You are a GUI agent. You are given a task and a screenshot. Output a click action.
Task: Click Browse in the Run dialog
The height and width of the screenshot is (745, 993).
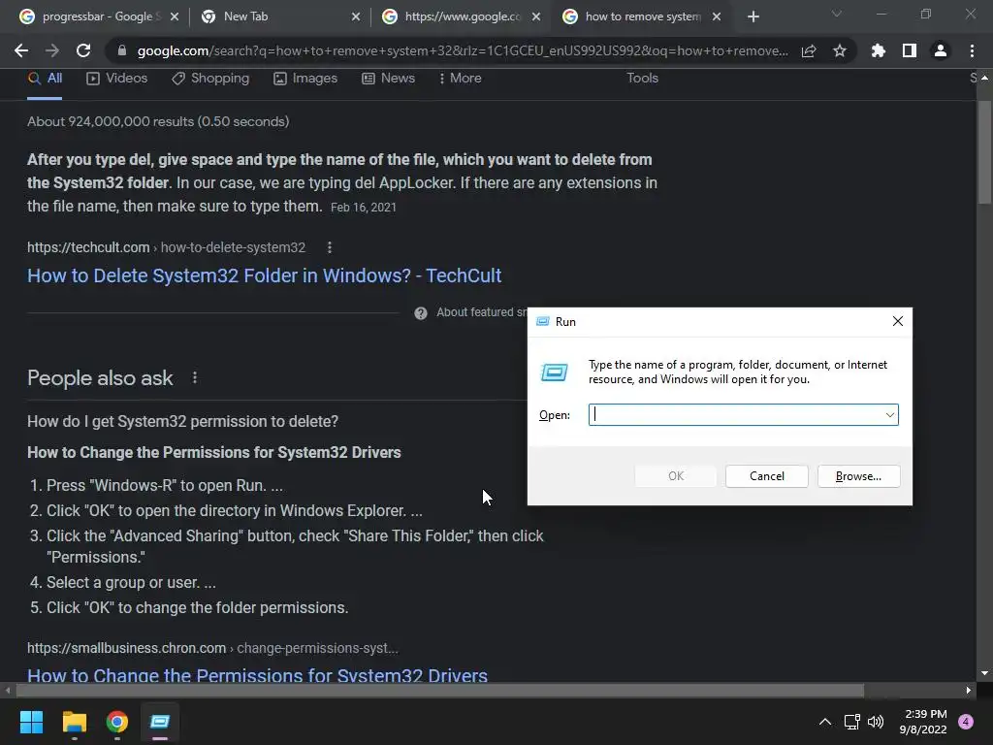click(x=858, y=476)
